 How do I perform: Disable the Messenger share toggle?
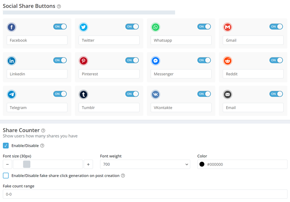click(204, 60)
